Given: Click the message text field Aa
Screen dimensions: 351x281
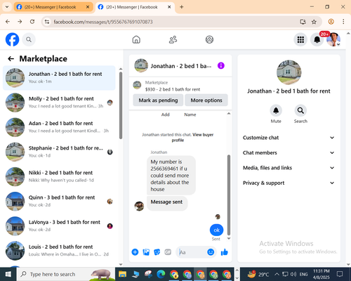Looking at the screenshot, I should point(192,252).
